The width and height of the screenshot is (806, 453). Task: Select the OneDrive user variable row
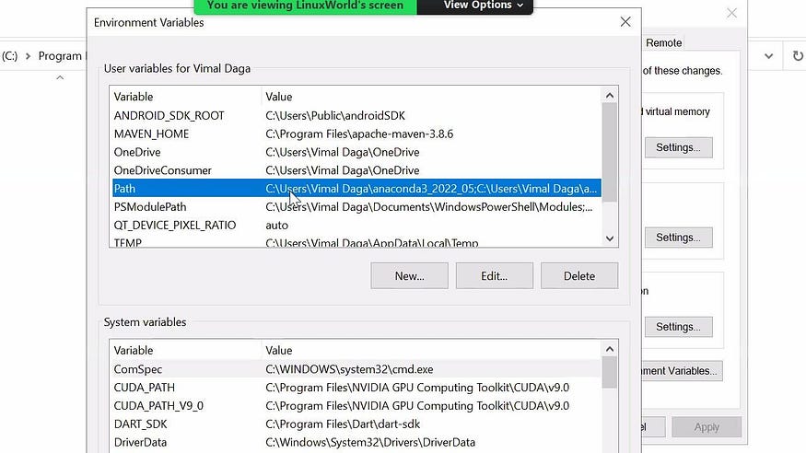point(356,152)
